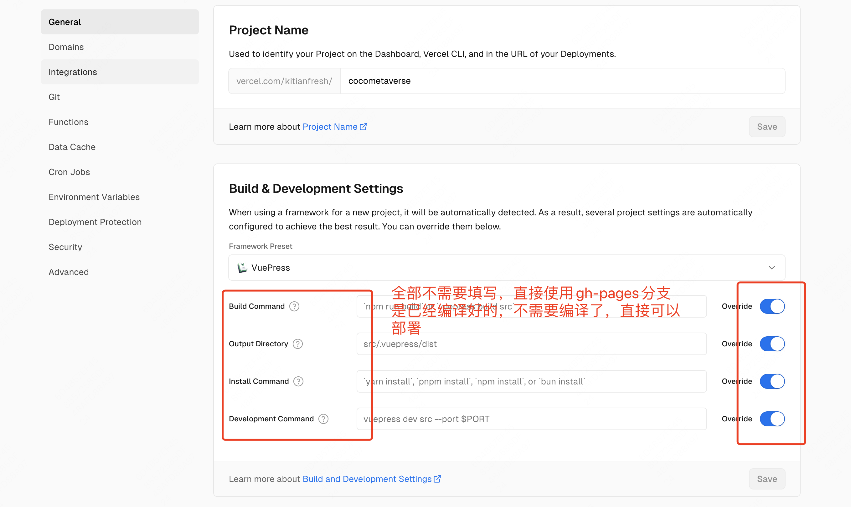Save the Project Name
Viewport: 851px width, 507px height.
point(766,127)
